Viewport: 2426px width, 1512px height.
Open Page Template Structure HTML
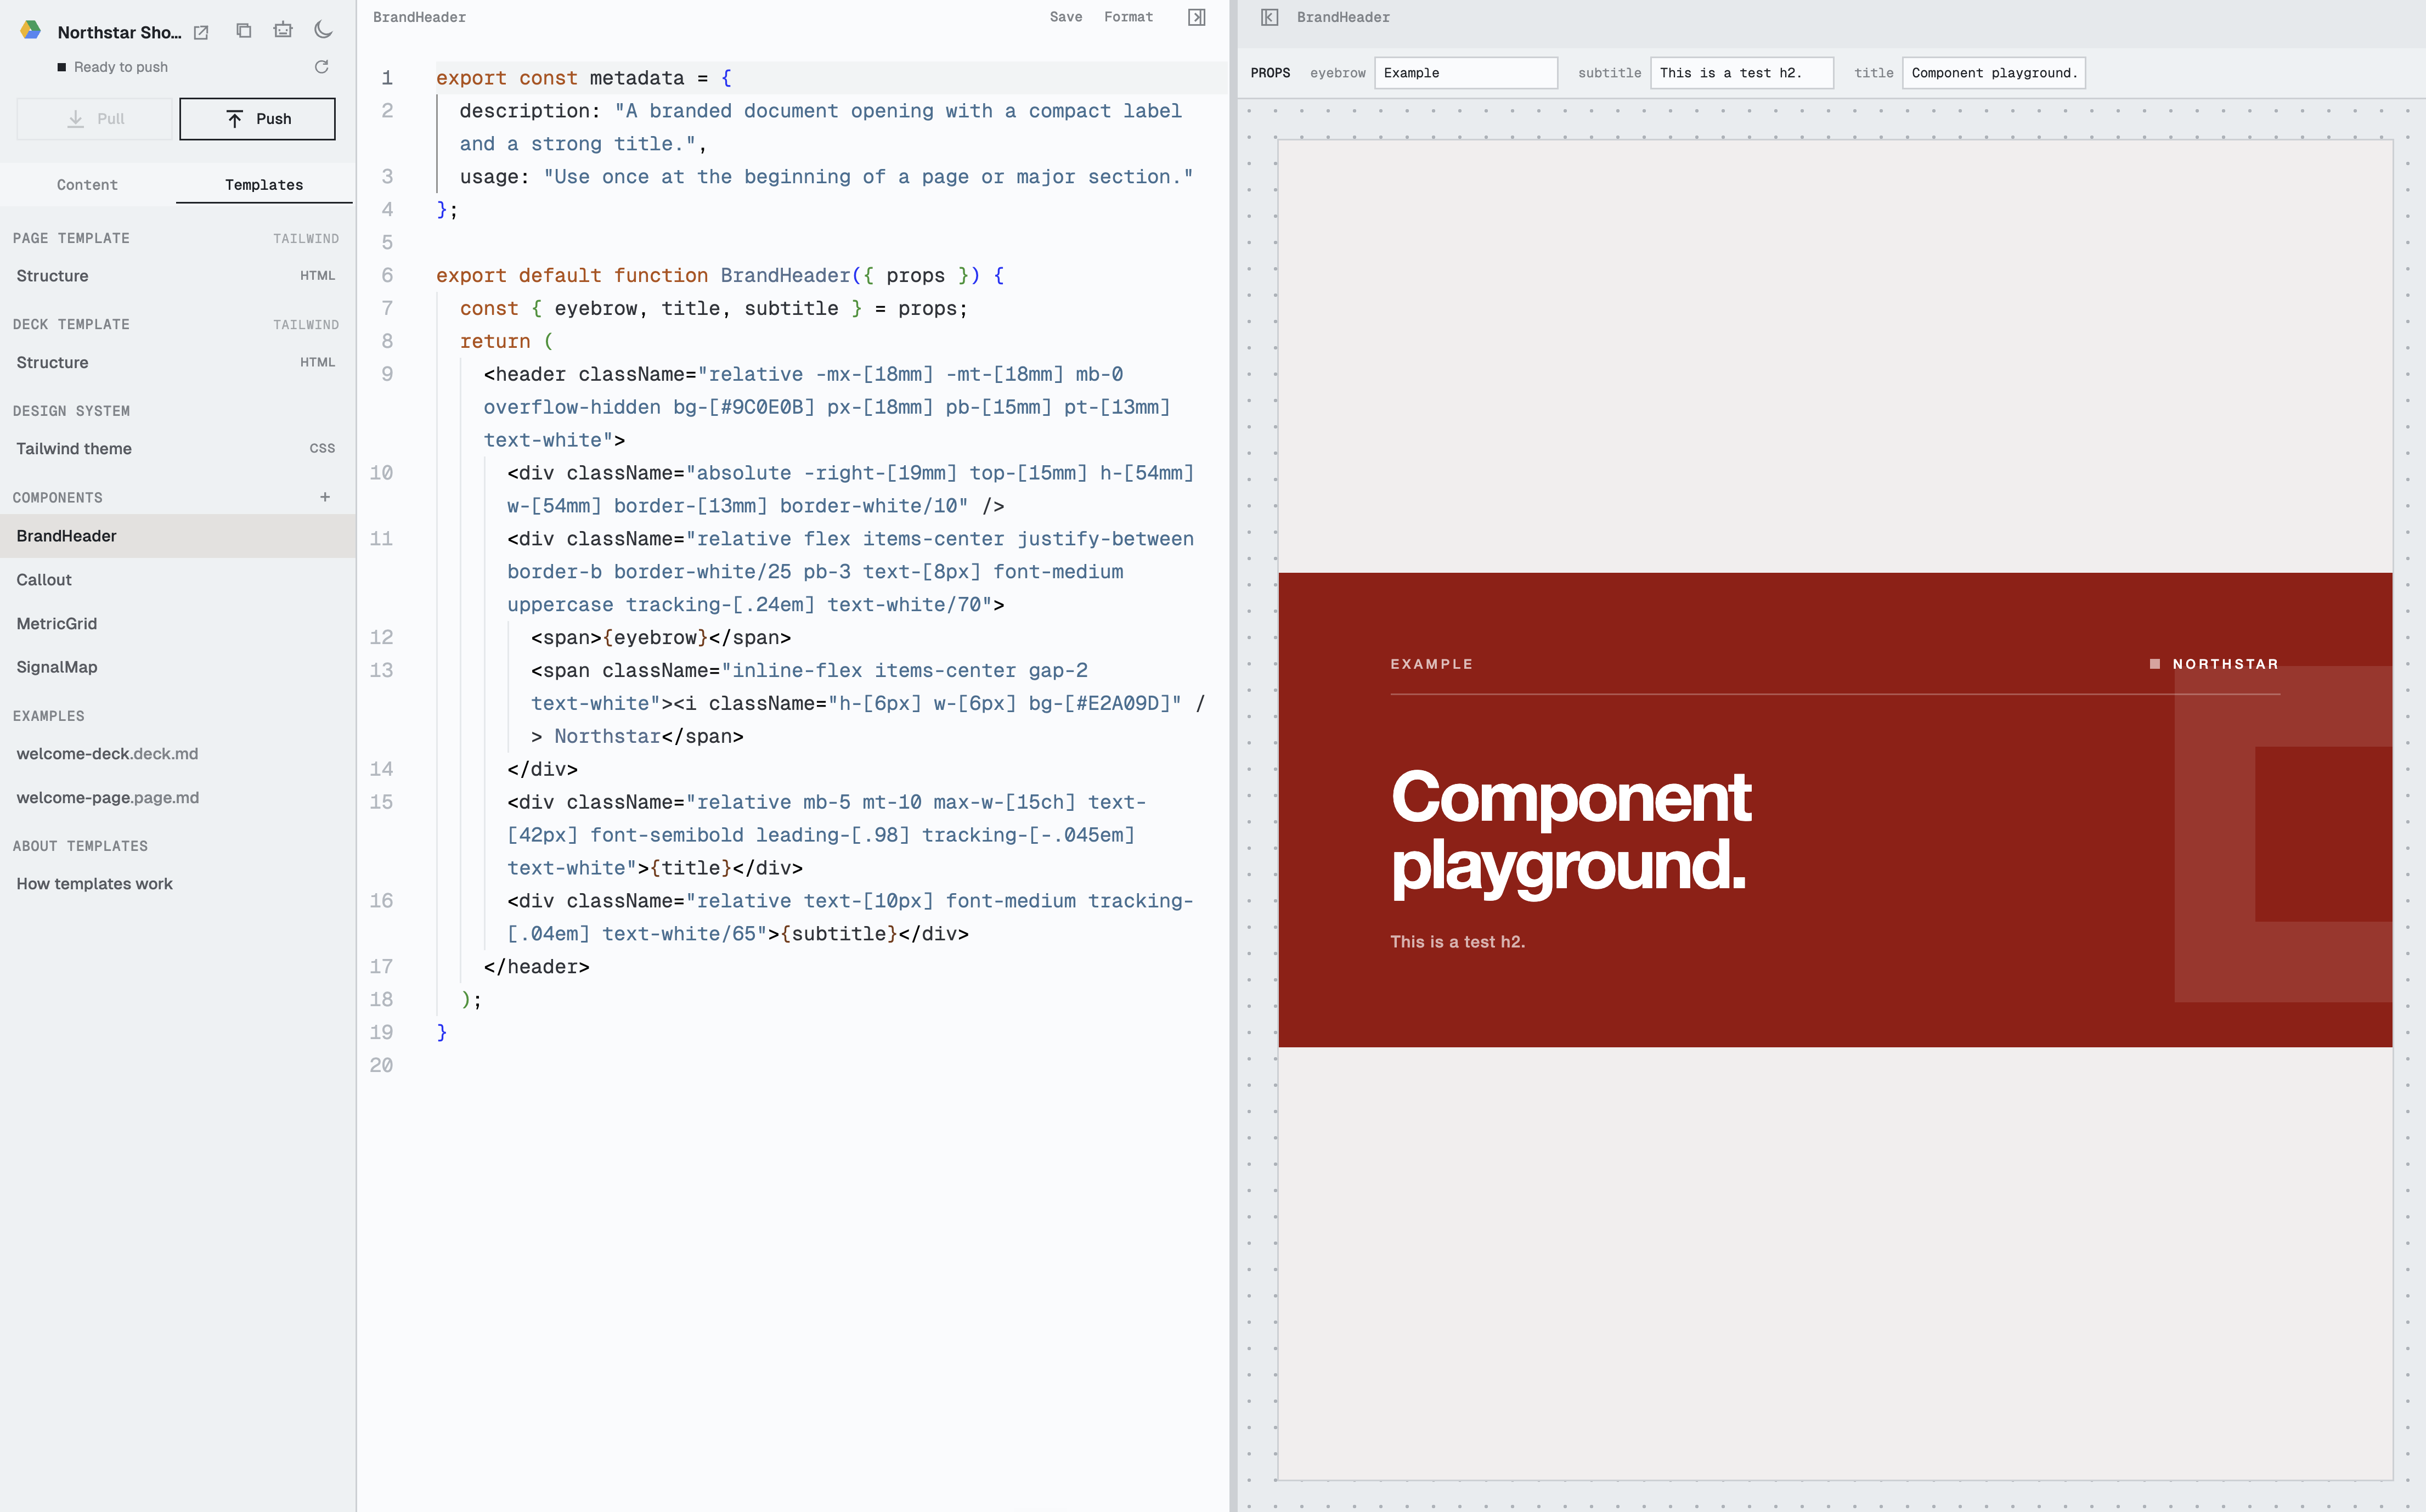tap(178, 276)
